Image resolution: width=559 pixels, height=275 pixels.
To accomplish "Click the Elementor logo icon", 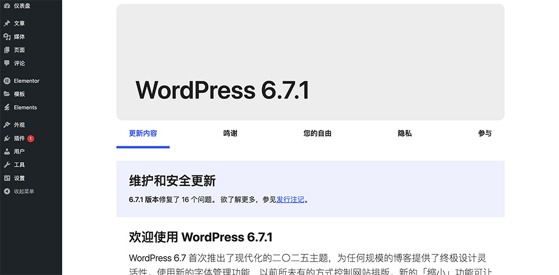I will tap(7, 81).
